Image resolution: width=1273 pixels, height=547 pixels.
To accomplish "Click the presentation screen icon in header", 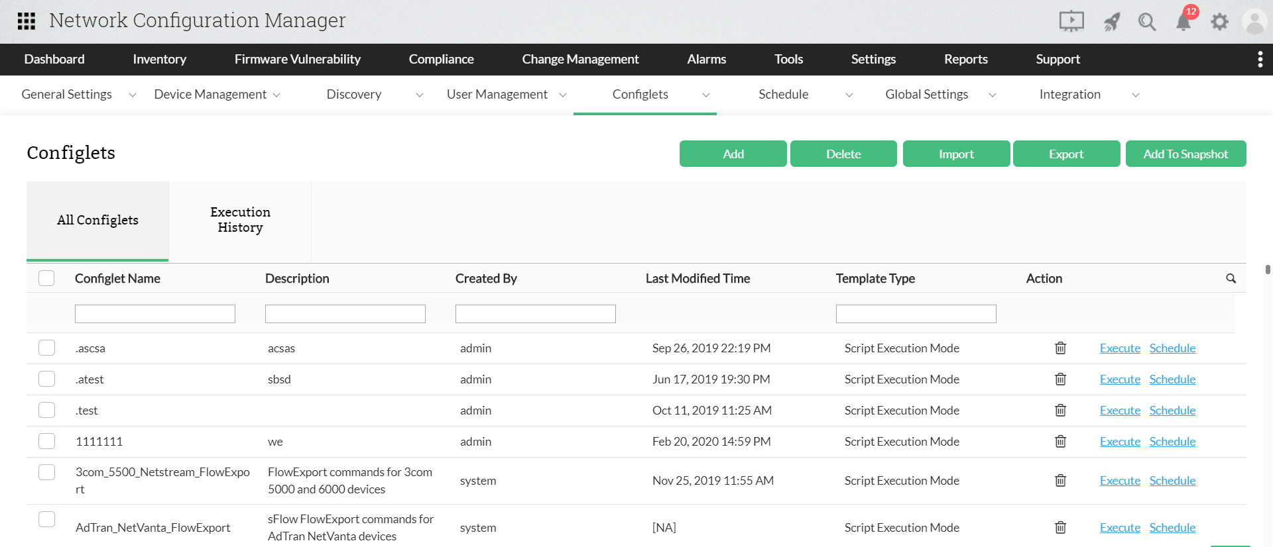I will coord(1071,21).
